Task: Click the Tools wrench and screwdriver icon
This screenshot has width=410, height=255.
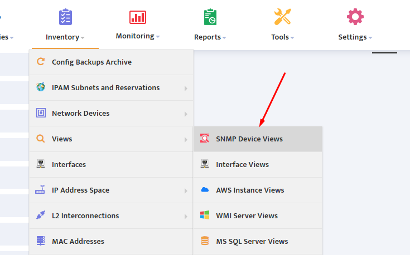Action: click(x=283, y=17)
